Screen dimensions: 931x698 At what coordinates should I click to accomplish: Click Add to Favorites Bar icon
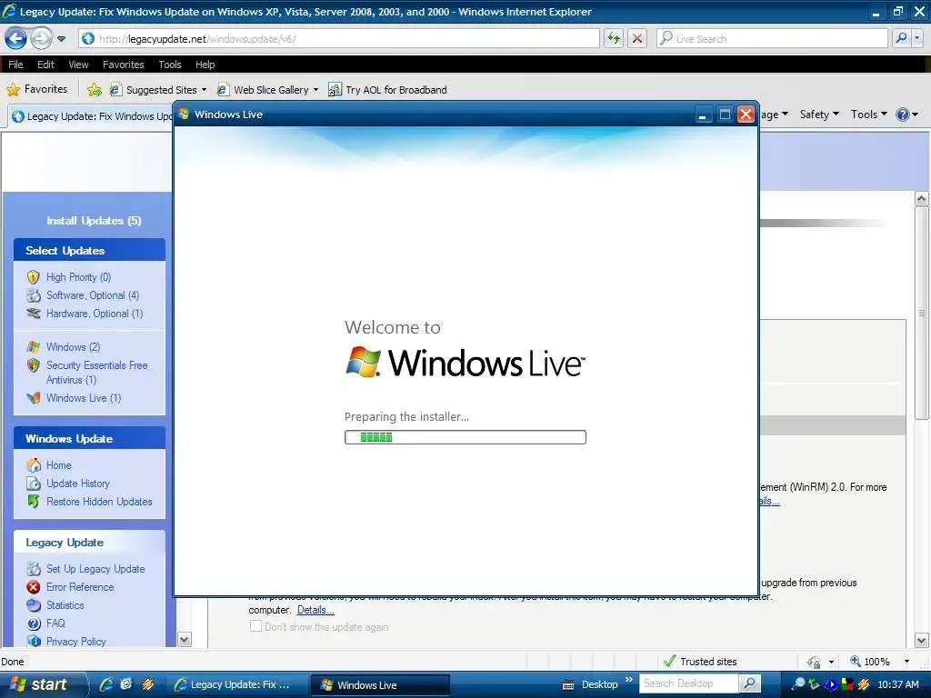coord(94,90)
